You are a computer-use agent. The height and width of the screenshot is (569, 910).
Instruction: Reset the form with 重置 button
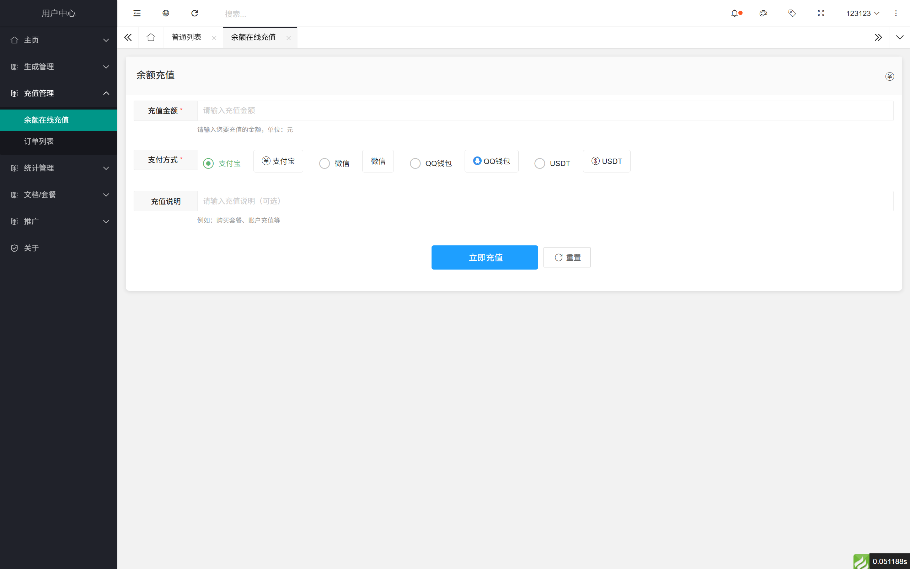click(567, 257)
